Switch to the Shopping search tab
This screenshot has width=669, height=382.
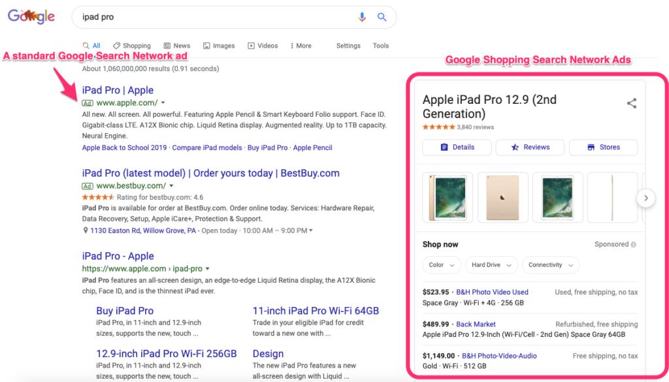132,46
